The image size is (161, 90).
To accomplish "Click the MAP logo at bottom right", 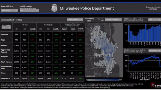I will pos(156,85).
